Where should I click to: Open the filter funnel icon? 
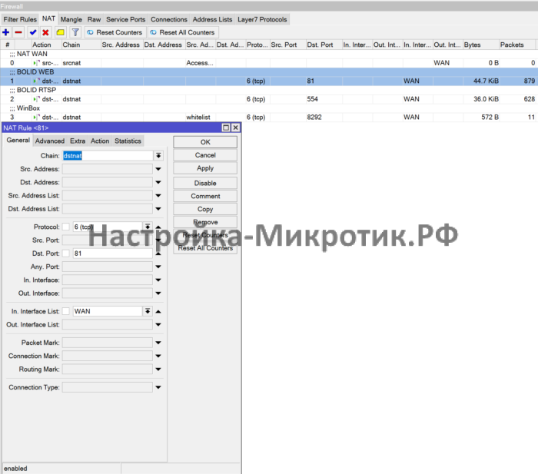point(75,32)
